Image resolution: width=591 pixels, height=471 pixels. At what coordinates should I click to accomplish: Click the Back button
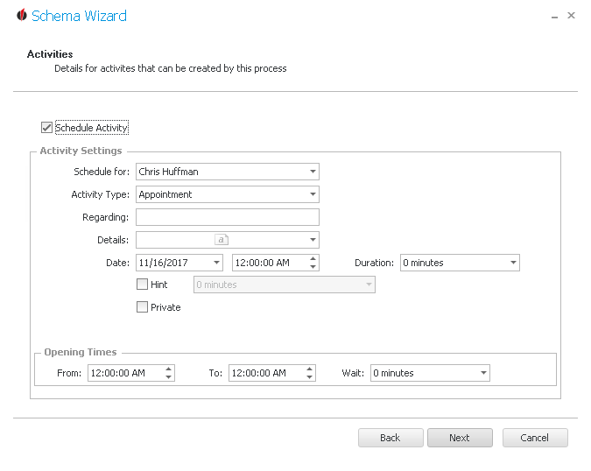tap(390, 438)
